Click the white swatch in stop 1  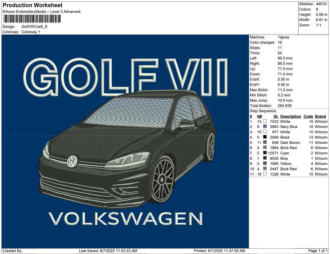coord(265,121)
